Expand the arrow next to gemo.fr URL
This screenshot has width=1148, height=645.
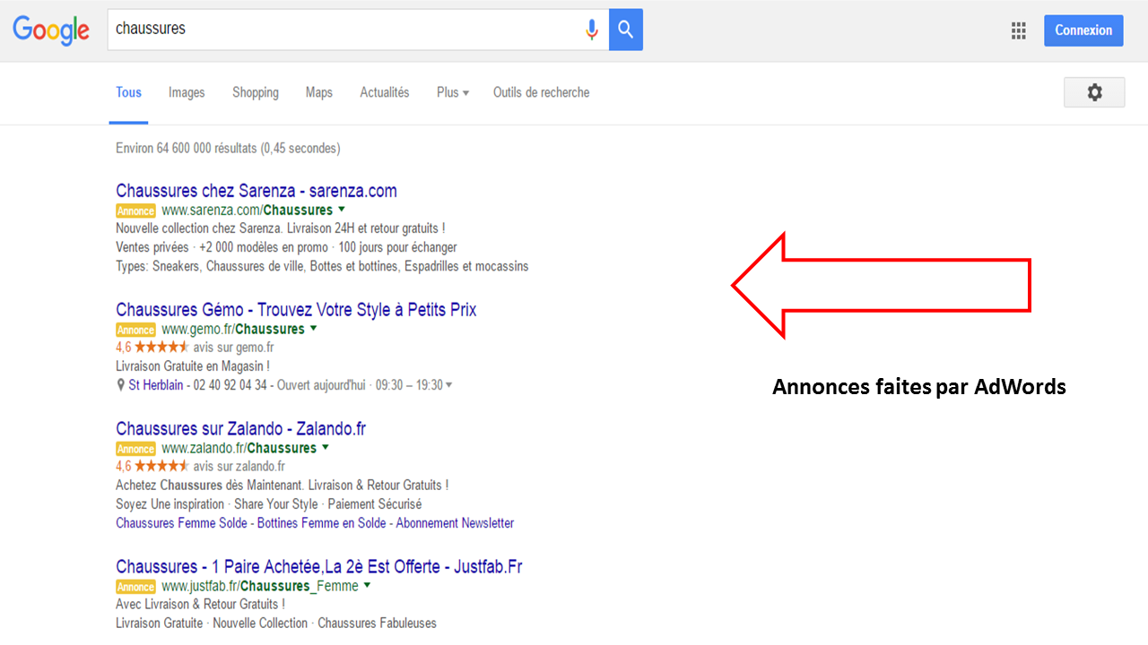click(314, 329)
